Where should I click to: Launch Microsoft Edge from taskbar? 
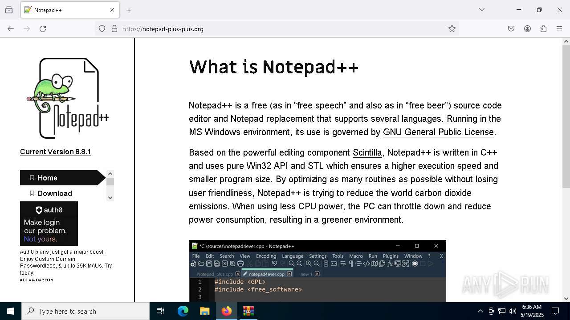coord(183,311)
